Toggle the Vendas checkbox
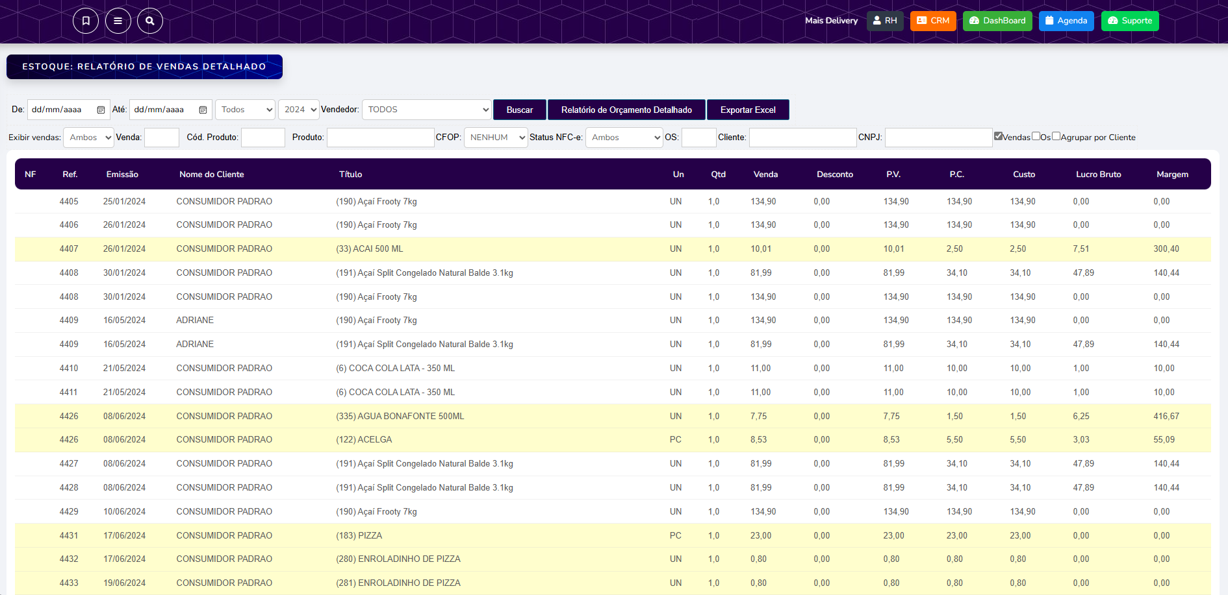Viewport: 1228px width, 595px height. (998, 136)
